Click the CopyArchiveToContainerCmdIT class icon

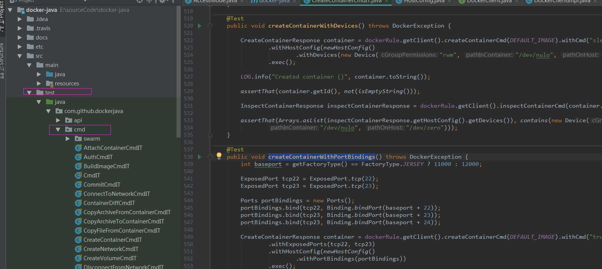click(x=78, y=221)
